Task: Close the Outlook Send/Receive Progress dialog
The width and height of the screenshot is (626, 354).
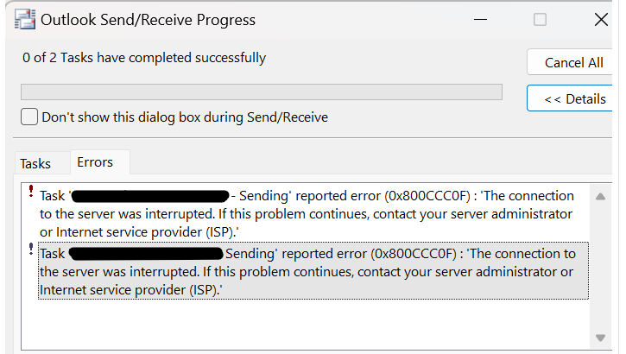Action: 601,20
